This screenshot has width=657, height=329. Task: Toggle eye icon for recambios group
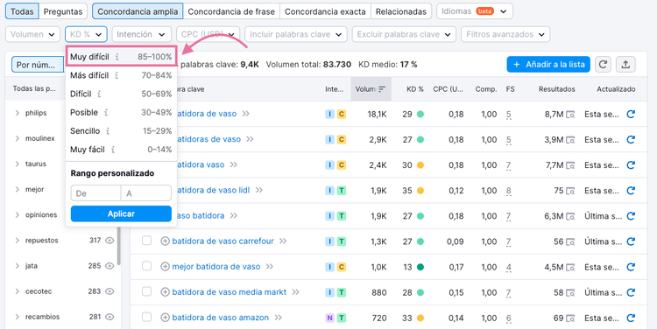click(109, 317)
